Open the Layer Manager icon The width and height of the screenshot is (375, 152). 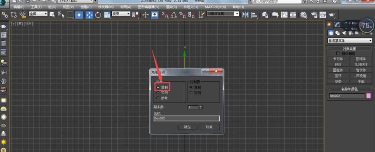[x=265, y=15]
